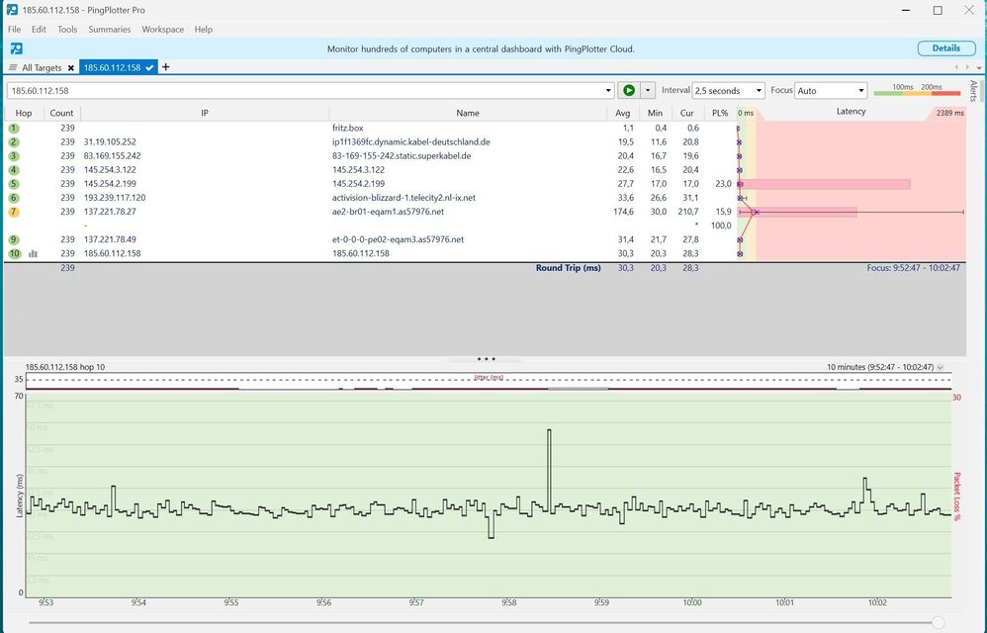Click the hop 7 orange circle indicator
Image resolution: width=987 pixels, height=633 pixels.
pyautogui.click(x=13, y=212)
